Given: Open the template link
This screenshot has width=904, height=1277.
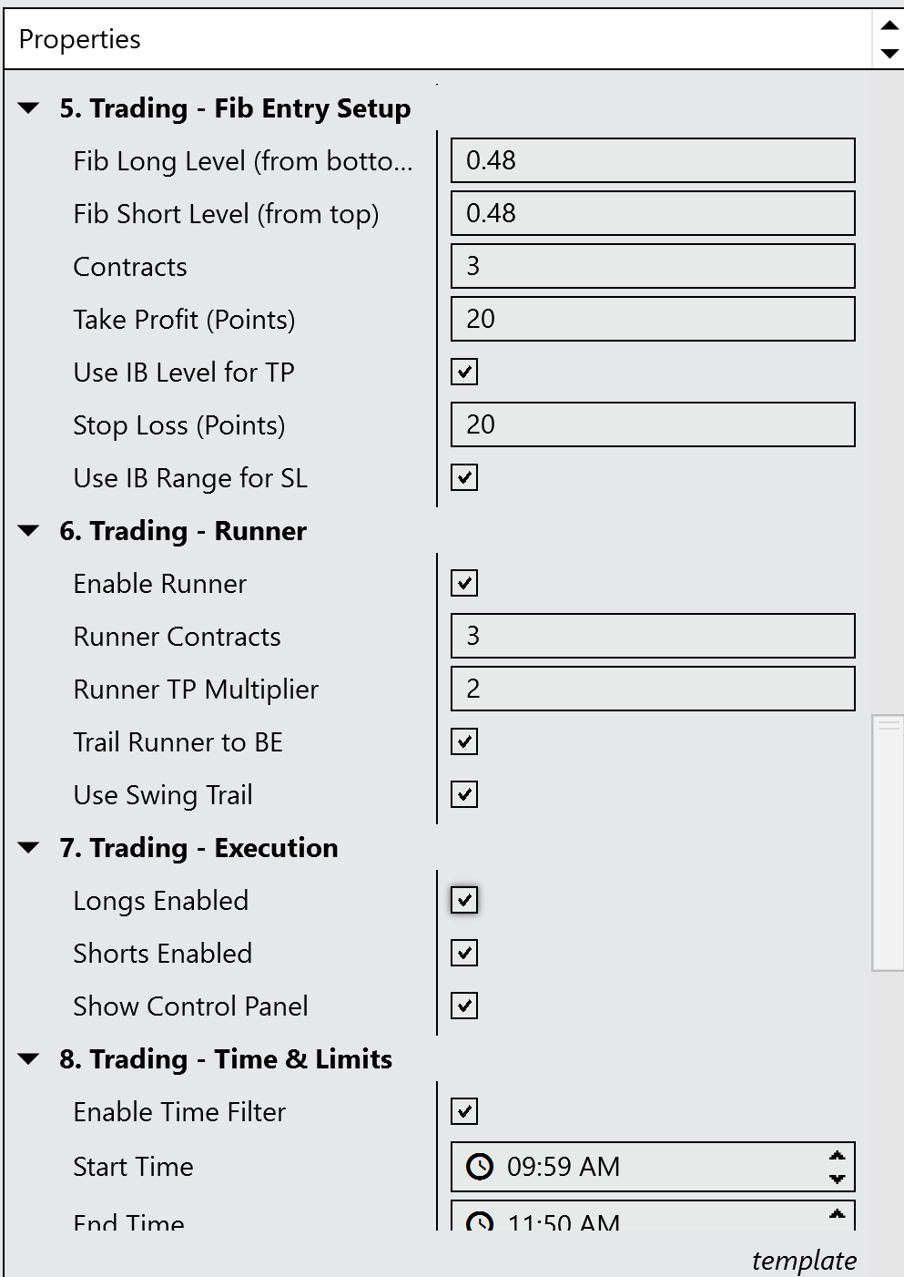Looking at the screenshot, I should (x=804, y=1260).
